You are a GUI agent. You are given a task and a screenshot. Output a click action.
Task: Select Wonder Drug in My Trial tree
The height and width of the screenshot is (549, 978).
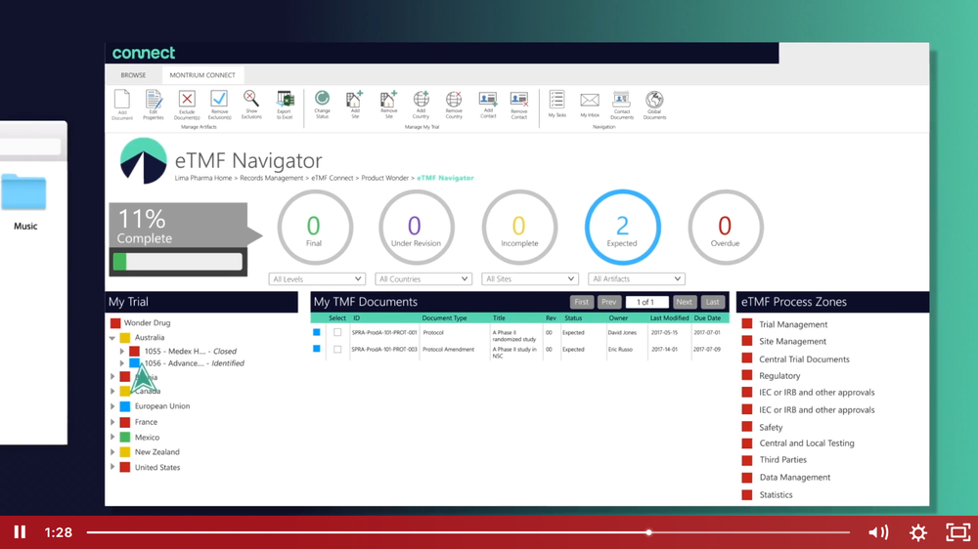pyautogui.click(x=148, y=322)
